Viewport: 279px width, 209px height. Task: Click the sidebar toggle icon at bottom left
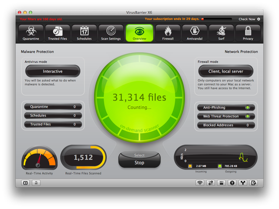25,183
